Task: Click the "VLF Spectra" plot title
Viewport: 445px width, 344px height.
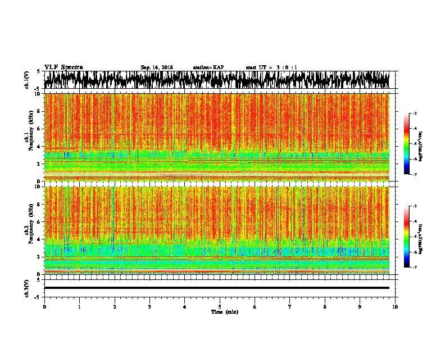Action: tap(63, 67)
